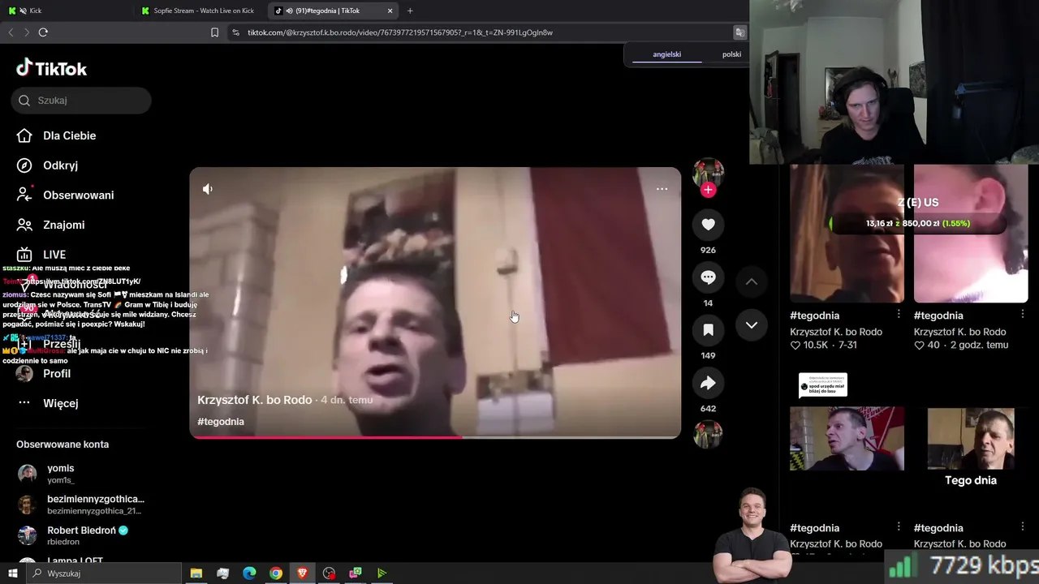Click the #tegodnia hashtag on the video
This screenshot has width=1039, height=584.
[221, 422]
